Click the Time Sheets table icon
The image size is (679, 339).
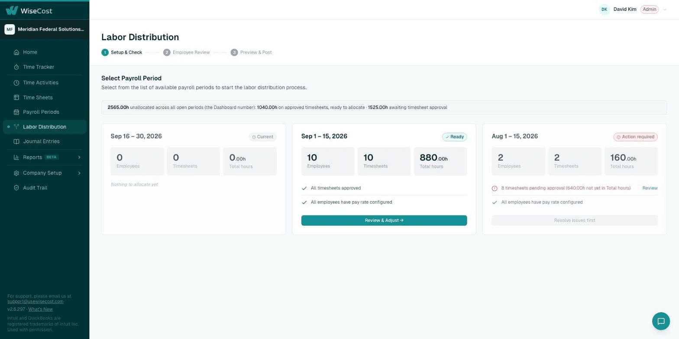coord(16,97)
